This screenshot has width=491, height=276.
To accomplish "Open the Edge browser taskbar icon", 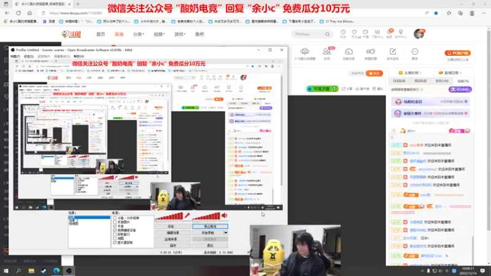I will (x=56, y=270).
